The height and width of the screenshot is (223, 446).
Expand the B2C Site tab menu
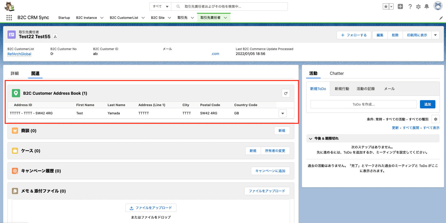coord(169,18)
